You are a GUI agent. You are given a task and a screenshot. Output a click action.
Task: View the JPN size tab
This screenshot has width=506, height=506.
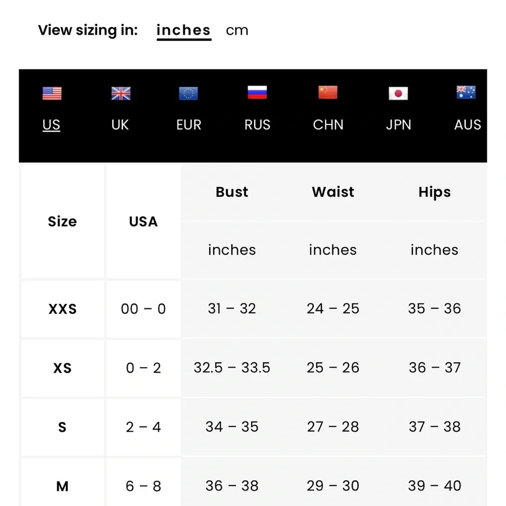pyautogui.click(x=398, y=124)
